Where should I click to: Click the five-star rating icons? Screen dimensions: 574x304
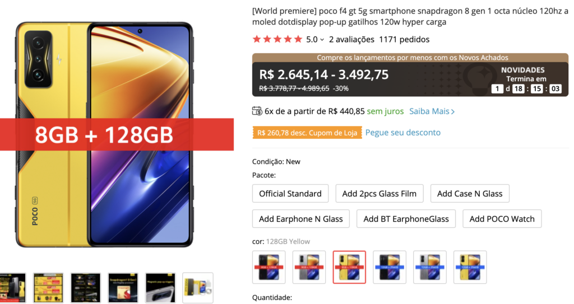277,39
